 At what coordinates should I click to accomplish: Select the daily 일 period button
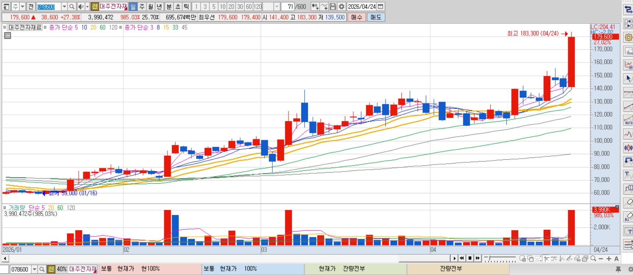[133, 7]
